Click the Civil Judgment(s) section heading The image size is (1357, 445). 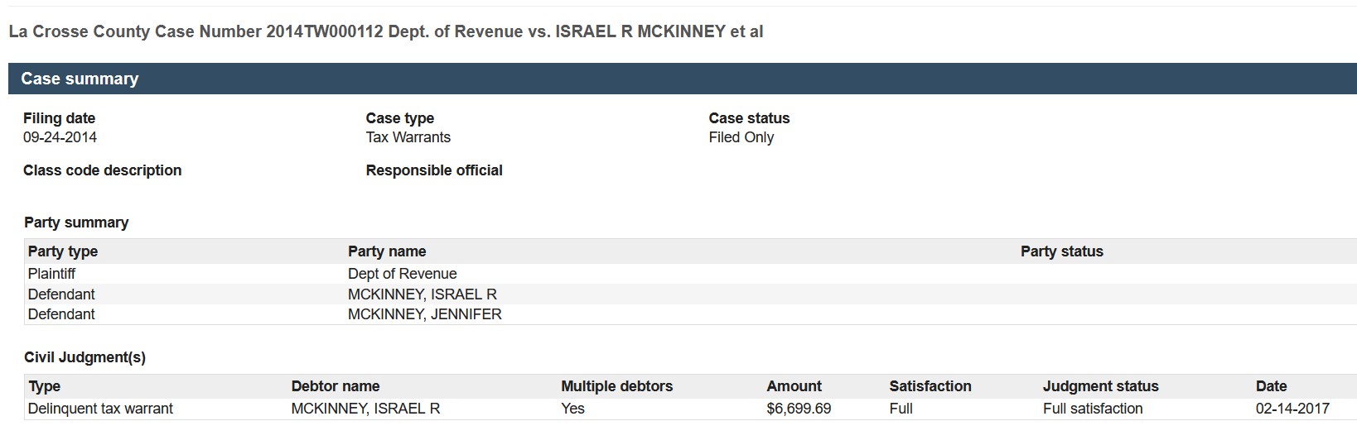click(85, 357)
